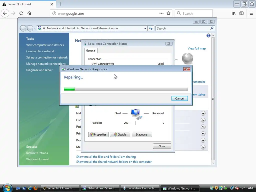Click Close button in Local Area Connection Status
Image resolution: width=256 pixels, height=192 pixels.
(x=162, y=146)
